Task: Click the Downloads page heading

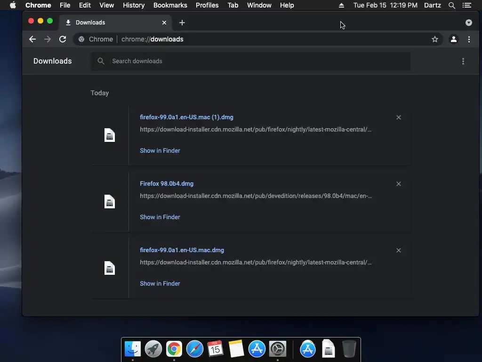Action: (53, 61)
